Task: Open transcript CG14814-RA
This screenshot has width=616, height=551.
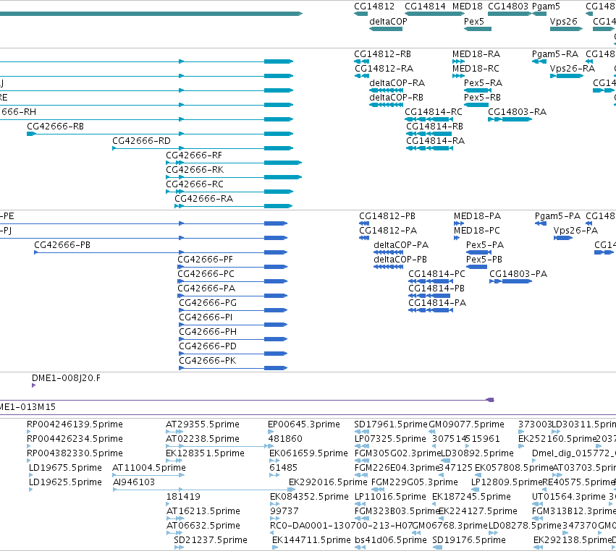Action: [435, 141]
